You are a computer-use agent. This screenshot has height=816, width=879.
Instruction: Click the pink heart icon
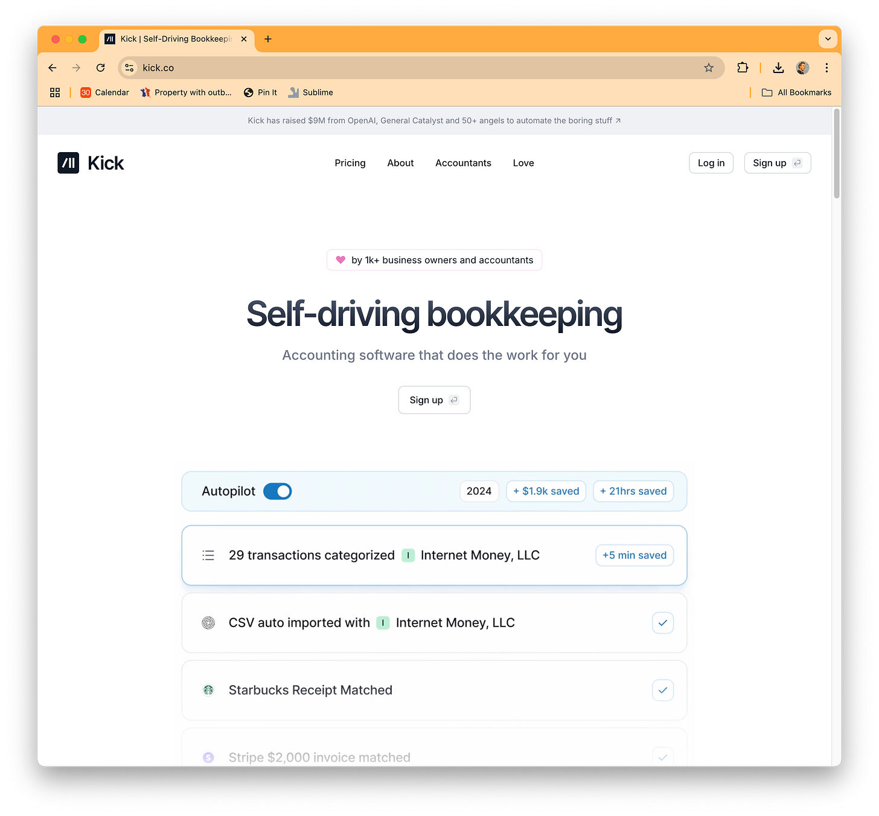point(340,260)
